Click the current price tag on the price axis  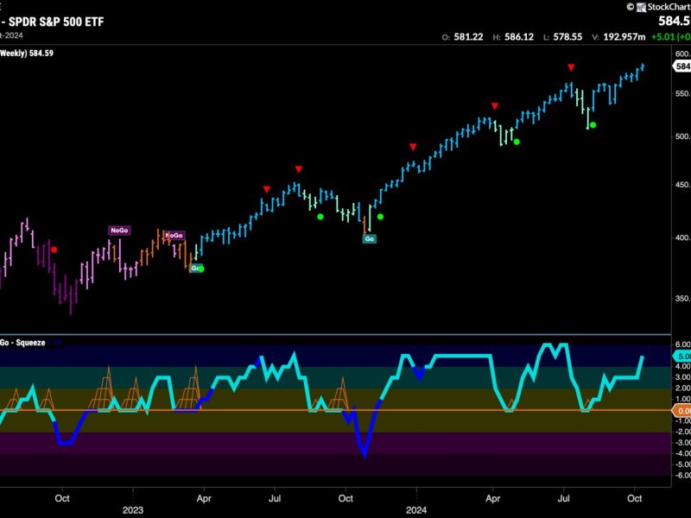pos(681,66)
